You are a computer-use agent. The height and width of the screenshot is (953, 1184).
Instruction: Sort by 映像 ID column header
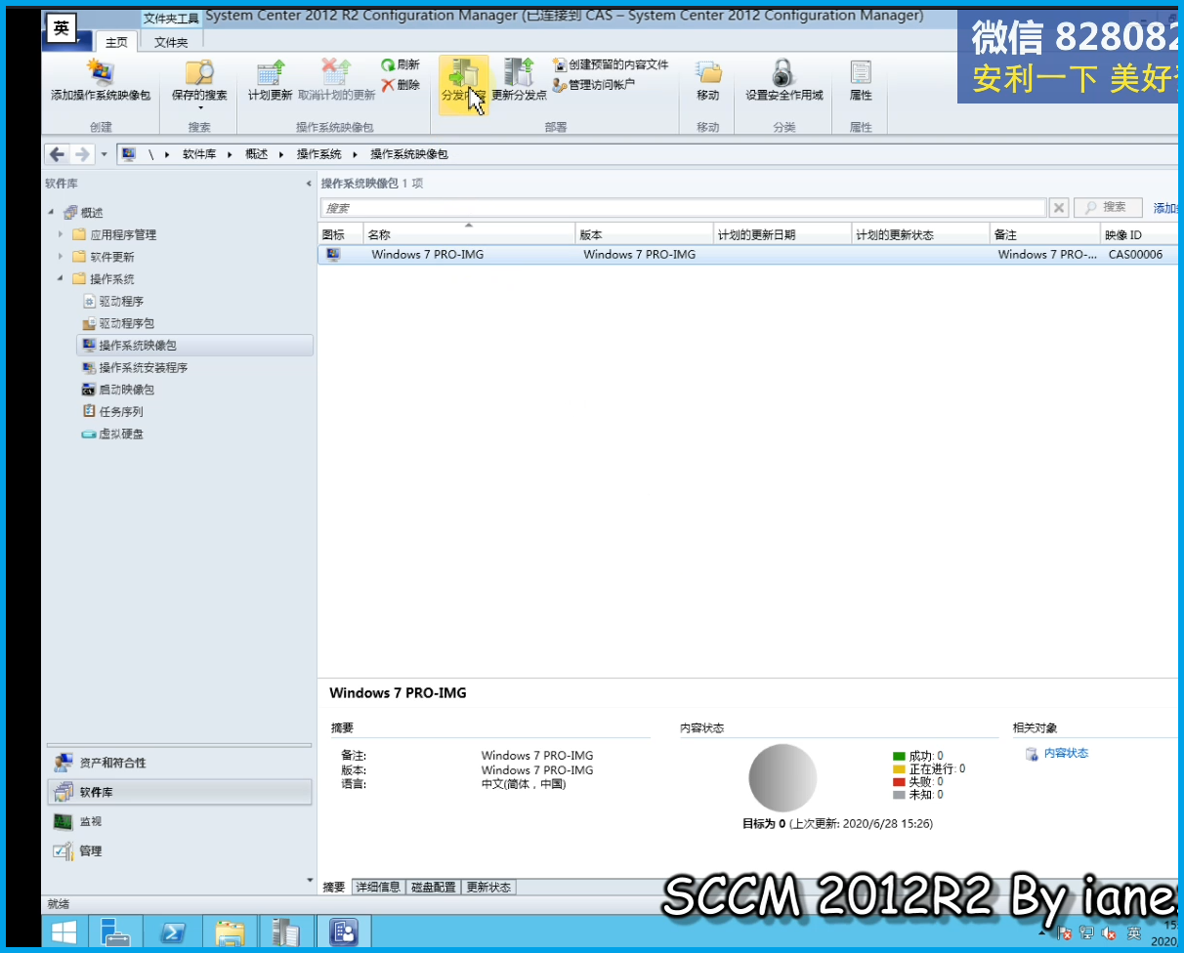pyautogui.click(x=1141, y=234)
